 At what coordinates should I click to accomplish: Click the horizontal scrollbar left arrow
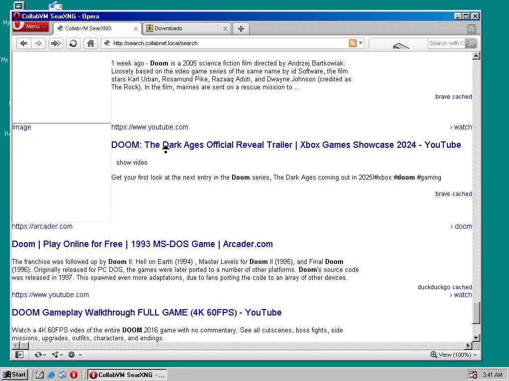(x=15, y=345)
